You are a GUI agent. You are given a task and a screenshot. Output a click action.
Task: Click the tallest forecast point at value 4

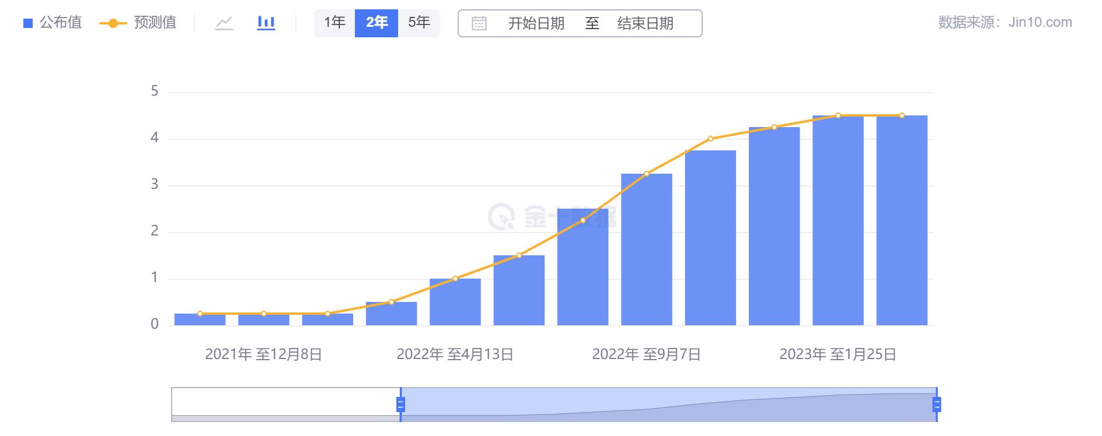click(x=710, y=139)
